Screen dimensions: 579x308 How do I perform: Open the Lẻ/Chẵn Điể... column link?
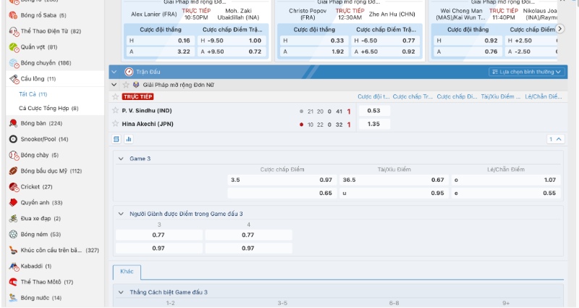click(x=544, y=96)
